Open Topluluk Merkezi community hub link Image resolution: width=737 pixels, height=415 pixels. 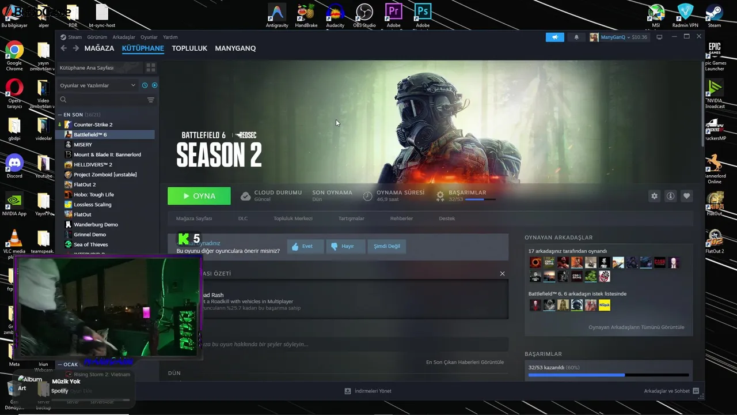[x=293, y=218]
